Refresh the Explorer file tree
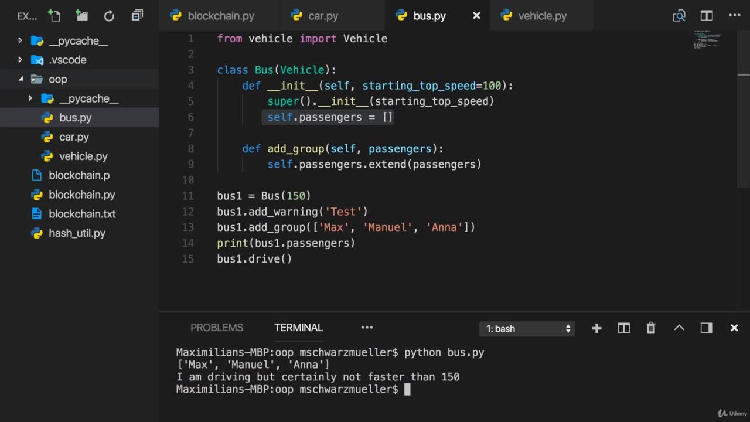The height and width of the screenshot is (422, 750). 109,16
